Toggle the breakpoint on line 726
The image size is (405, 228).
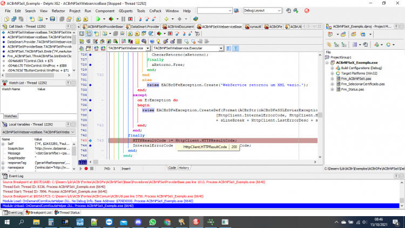90,55
